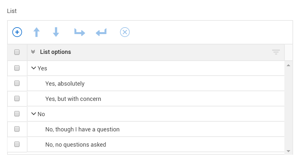This screenshot has height=158, width=297.
Task: Click the indent right arrow icon
Action: pyautogui.click(x=79, y=32)
